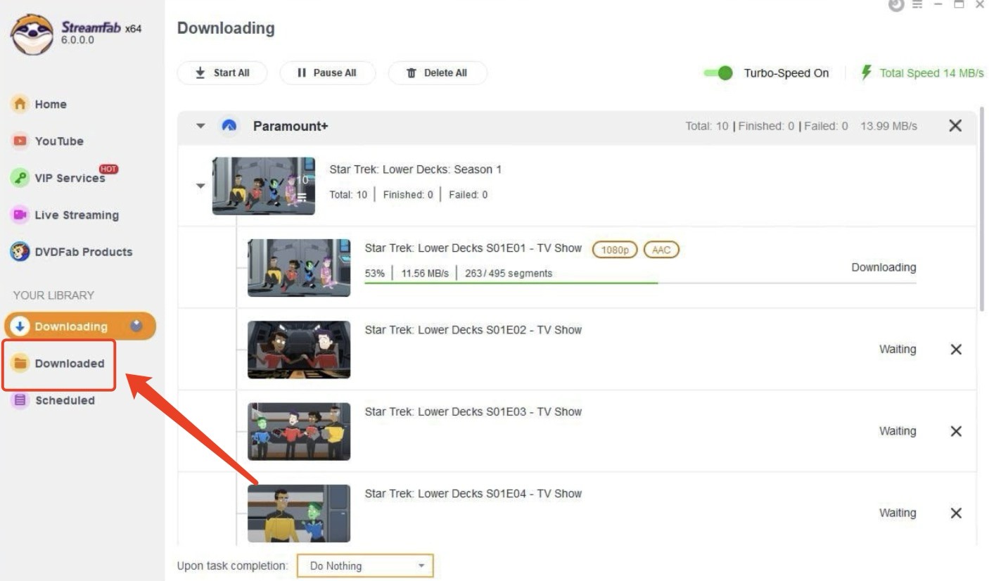Screen dimensions: 989x581
Task: Cancel the S01E04 waiting task
Action: tap(956, 513)
